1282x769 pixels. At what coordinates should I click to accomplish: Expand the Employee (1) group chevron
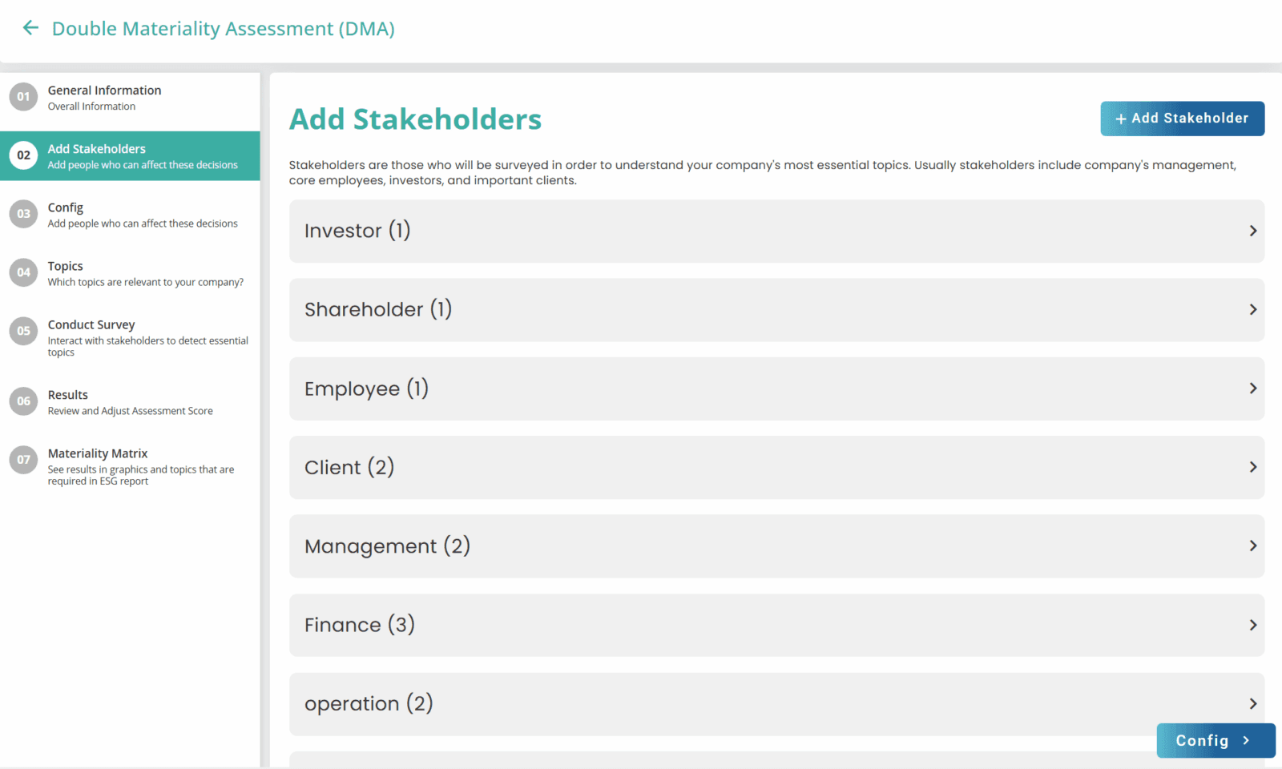(1253, 389)
